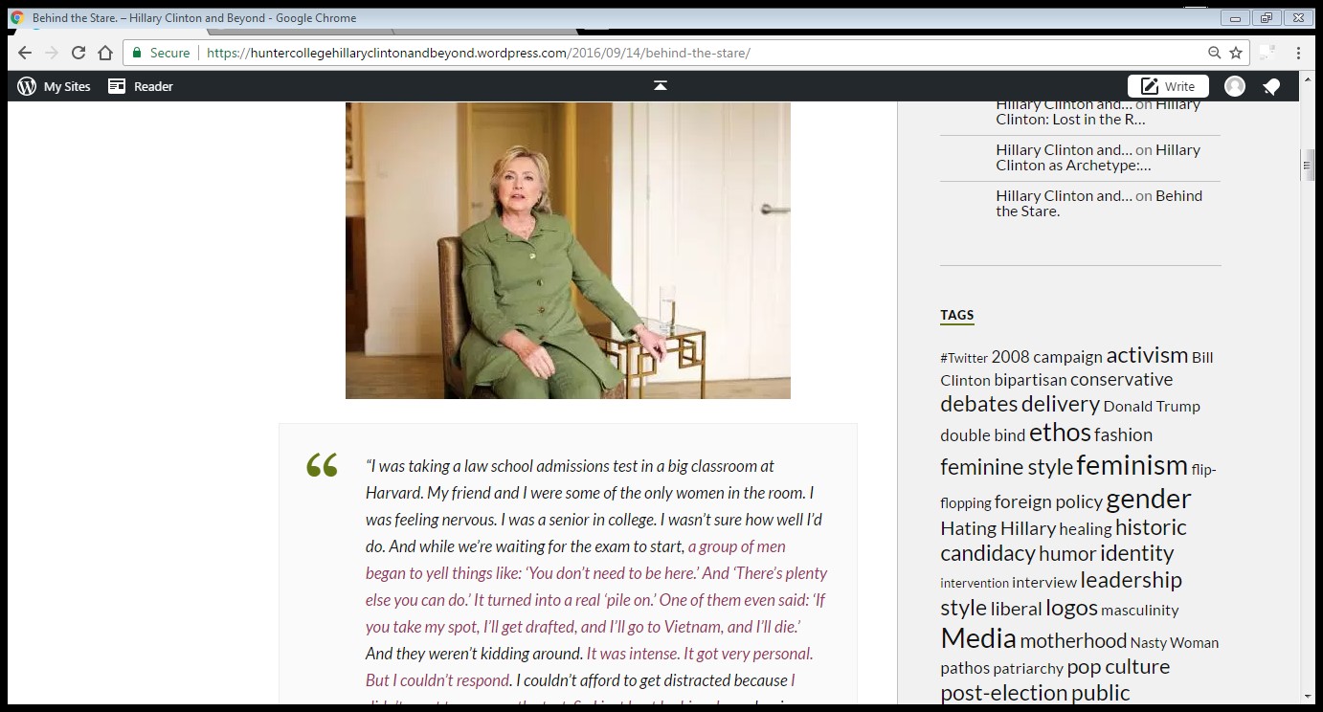Open the double bind tag
This screenshot has width=1323, height=712.
(982, 435)
